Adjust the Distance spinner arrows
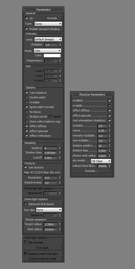 pyautogui.click(x=60, y=215)
